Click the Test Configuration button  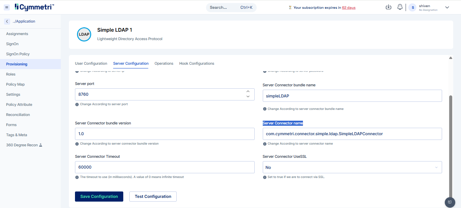coord(153,197)
